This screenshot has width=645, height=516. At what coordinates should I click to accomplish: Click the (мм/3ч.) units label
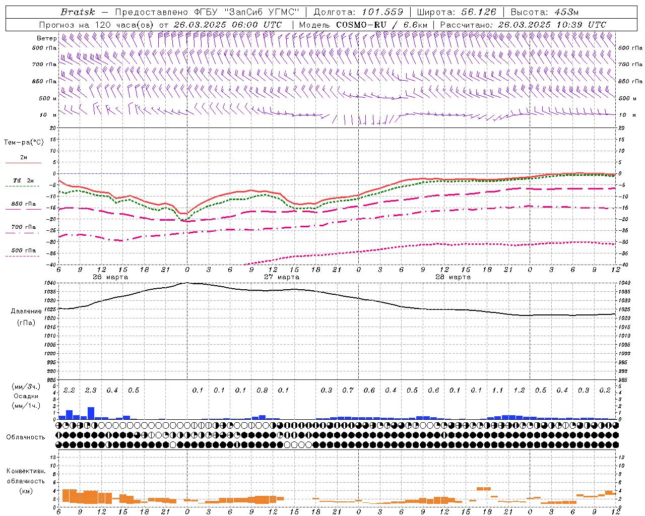(26, 386)
